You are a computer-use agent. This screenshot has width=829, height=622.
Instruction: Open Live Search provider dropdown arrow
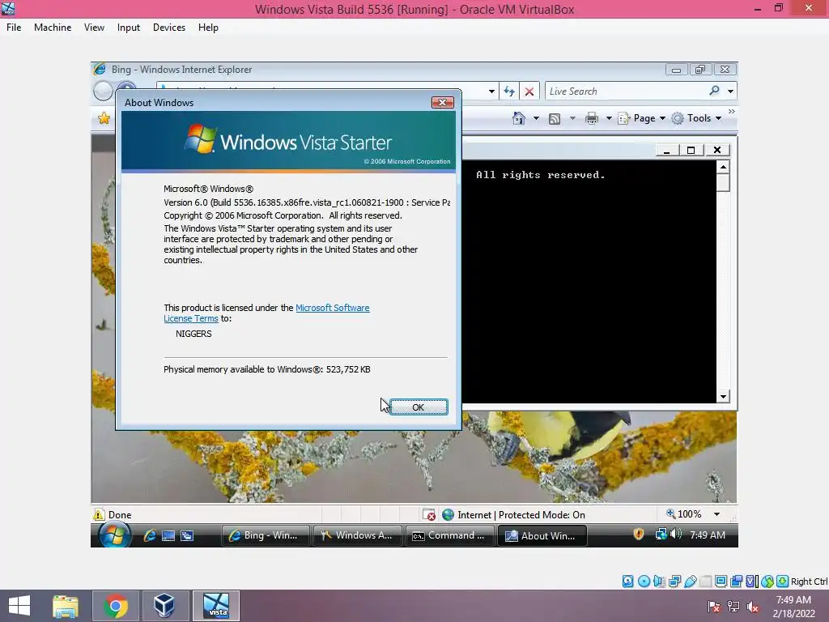click(731, 91)
